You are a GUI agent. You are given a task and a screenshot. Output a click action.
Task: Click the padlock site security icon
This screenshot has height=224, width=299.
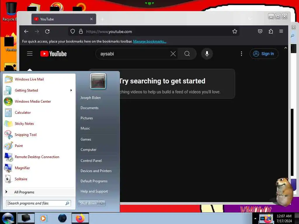tap(81, 32)
